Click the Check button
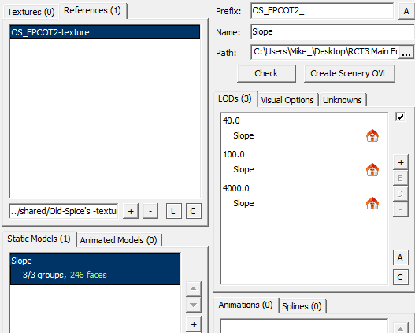The width and height of the screenshot is (415, 333). (x=266, y=73)
